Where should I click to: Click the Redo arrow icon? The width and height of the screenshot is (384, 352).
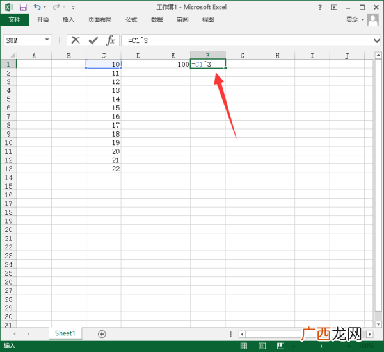tap(56, 7)
